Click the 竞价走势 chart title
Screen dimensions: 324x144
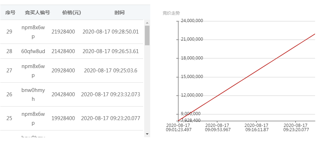171,13
